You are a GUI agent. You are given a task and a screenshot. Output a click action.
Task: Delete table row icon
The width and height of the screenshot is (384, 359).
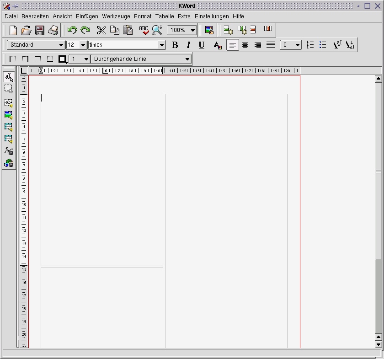coord(253,30)
